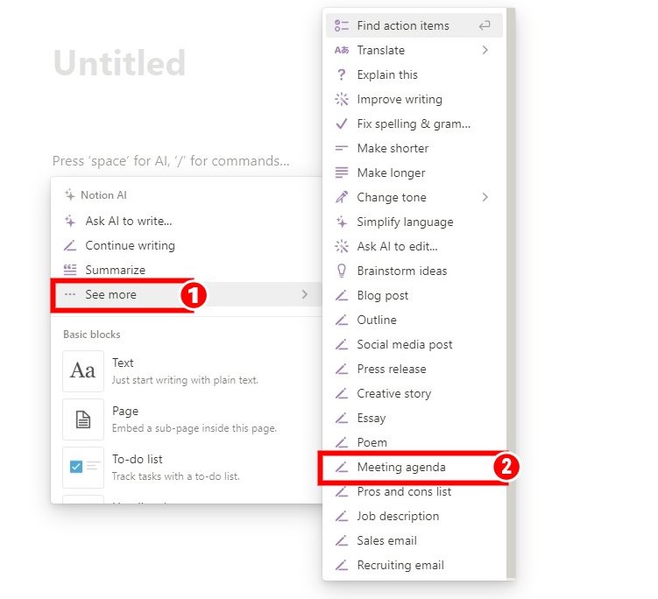Click the Brainstorm ideas lightbulb icon
658x599 pixels.
pyautogui.click(x=342, y=271)
